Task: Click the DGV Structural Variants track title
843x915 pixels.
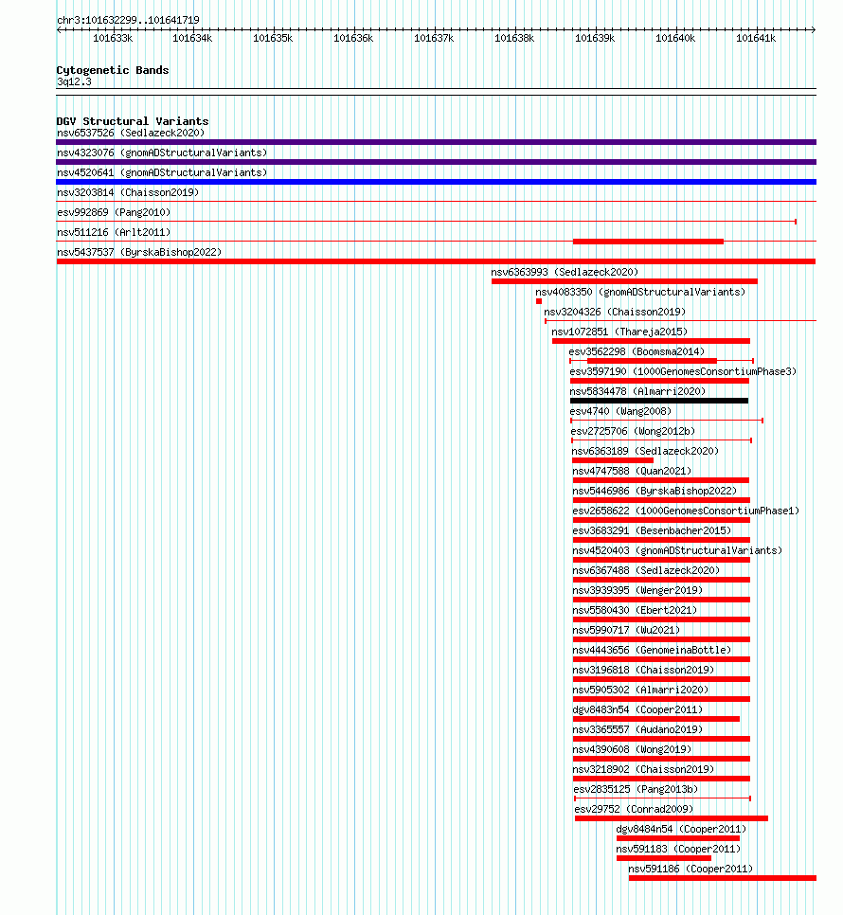Action: [133, 121]
